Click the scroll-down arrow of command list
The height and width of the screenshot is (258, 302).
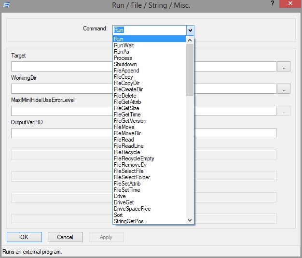[190, 220]
